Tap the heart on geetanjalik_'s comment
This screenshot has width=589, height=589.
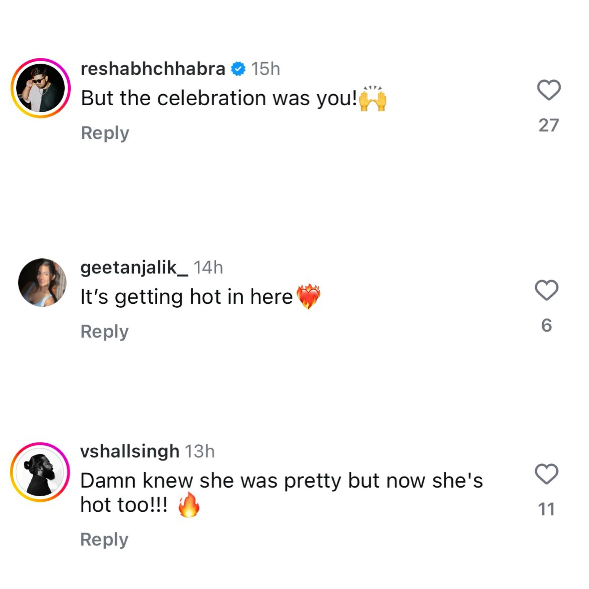547,290
